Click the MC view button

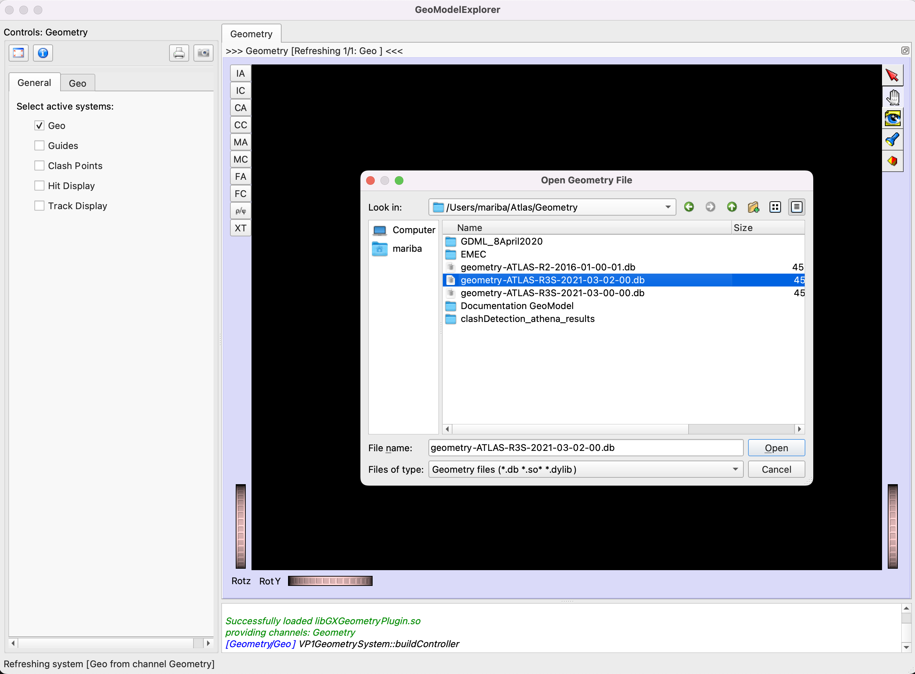pyautogui.click(x=240, y=159)
